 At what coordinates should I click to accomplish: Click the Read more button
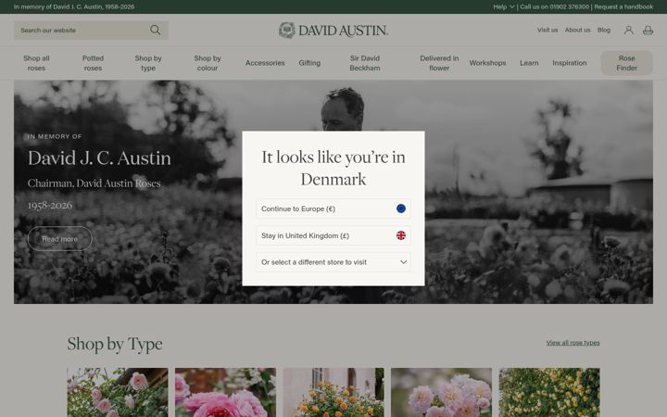(59, 239)
